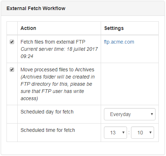Click the arrow icon on the minute dropdown

pos(150,133)
